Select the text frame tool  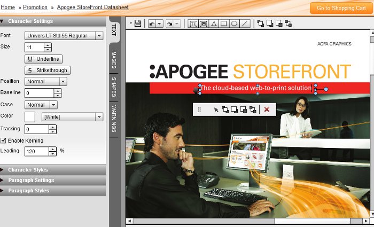(x=193, y=24)
